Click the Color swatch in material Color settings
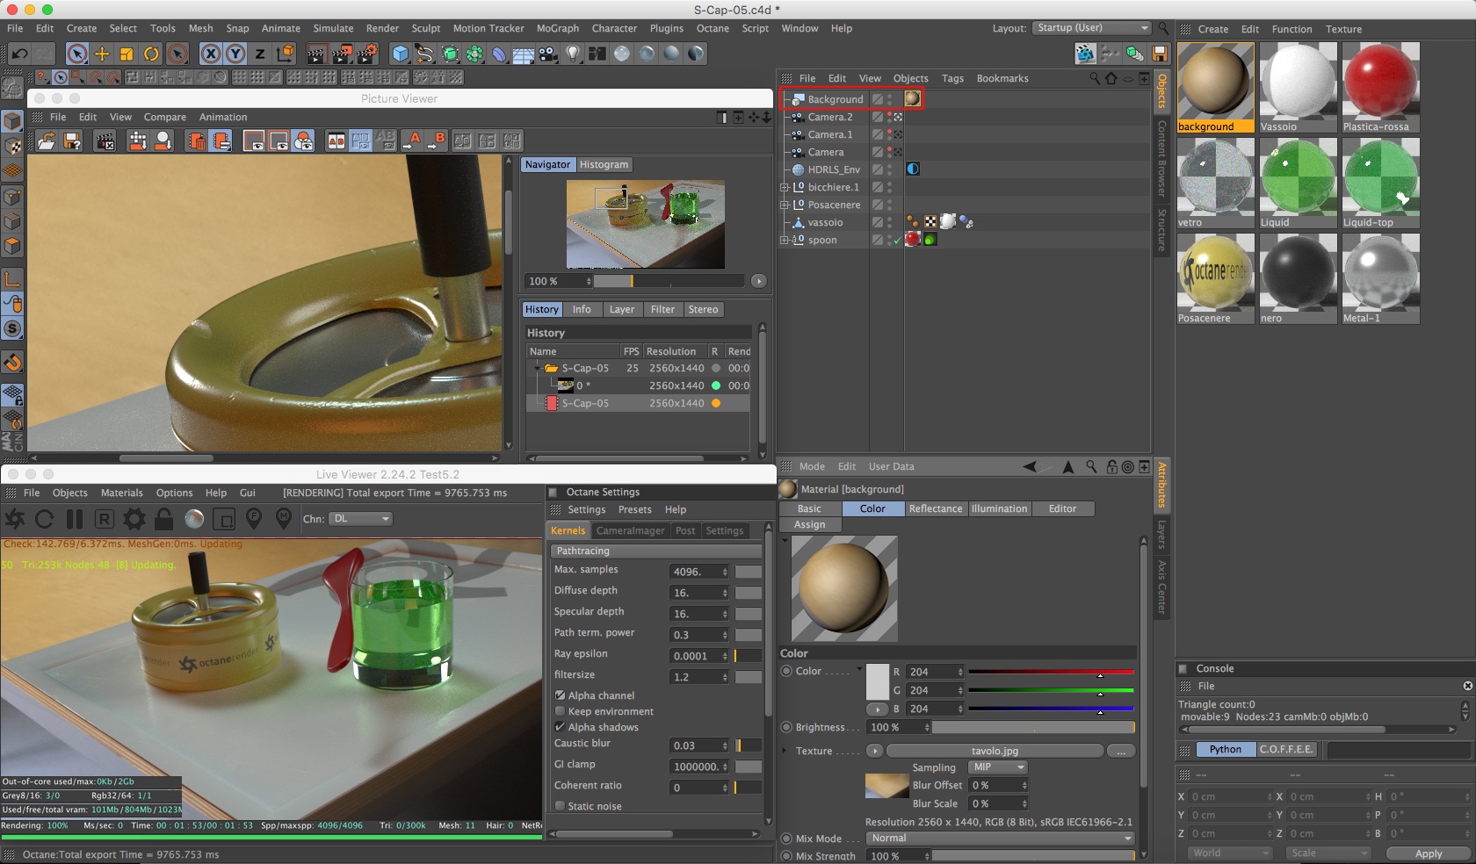This screenshot has height=864, width=1476. pyautogui.click(x=878, y=681)
